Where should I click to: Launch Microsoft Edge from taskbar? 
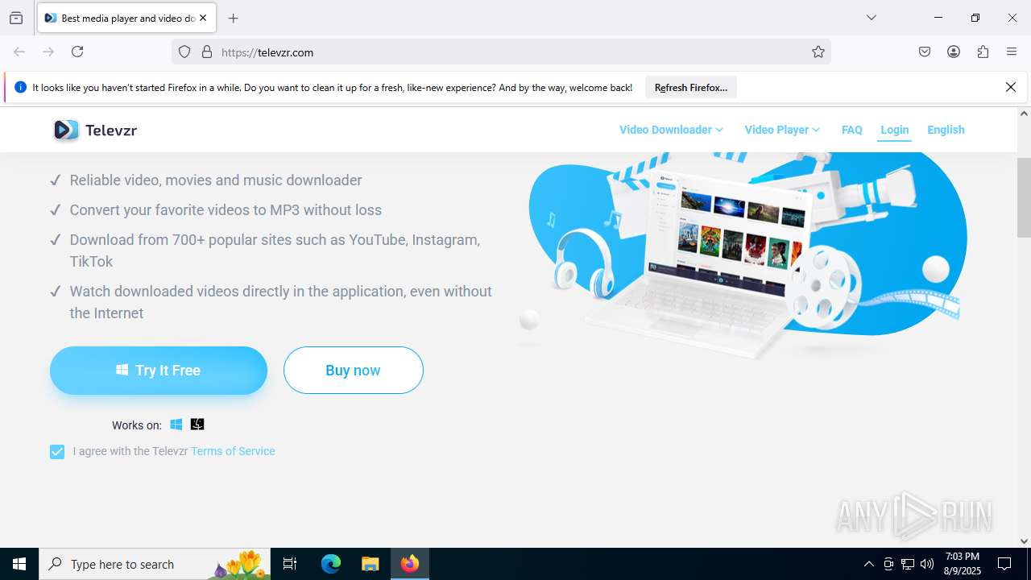(x=331, y=564)
